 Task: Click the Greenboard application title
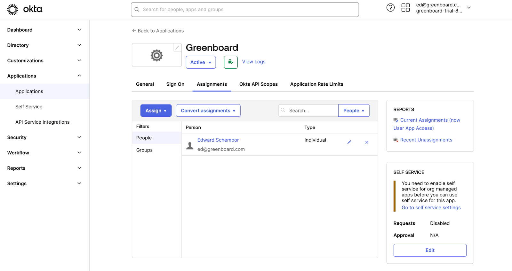[x=212, y=48]
